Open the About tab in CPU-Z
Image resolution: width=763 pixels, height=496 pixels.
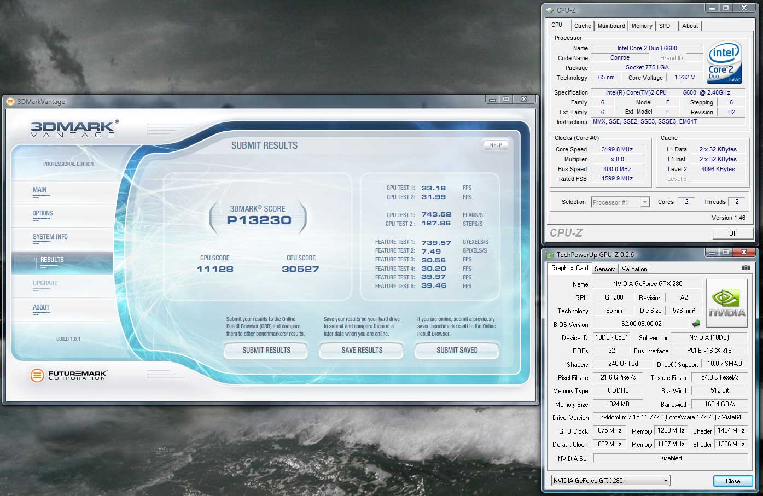tap(690, 26)
